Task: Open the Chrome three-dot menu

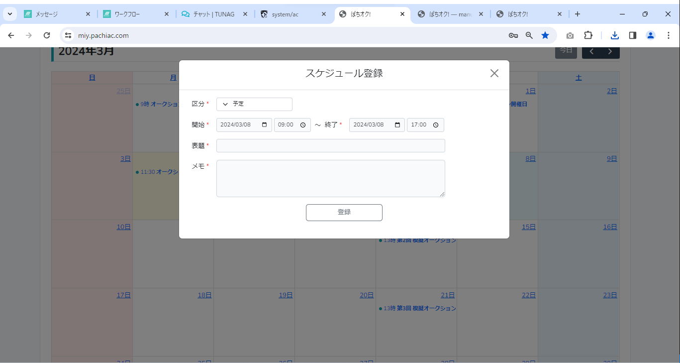Action: (x=669, y=35)
